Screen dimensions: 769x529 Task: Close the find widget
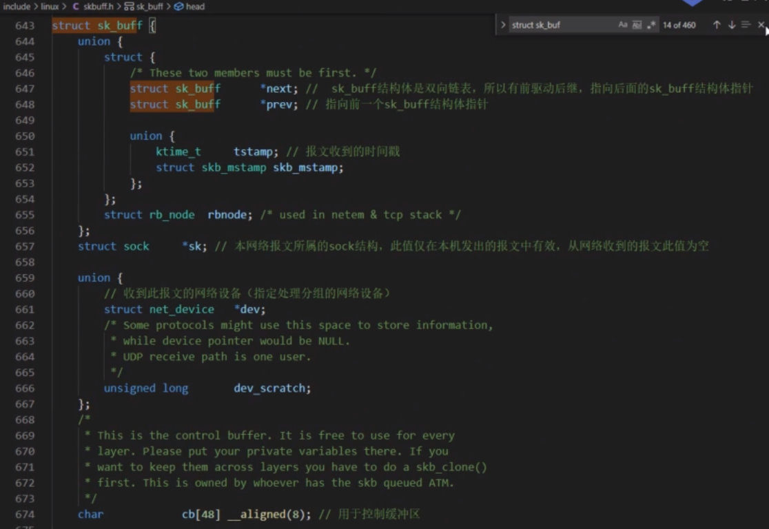tap(761, 25)
